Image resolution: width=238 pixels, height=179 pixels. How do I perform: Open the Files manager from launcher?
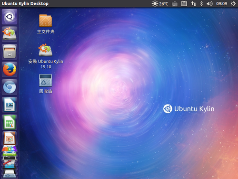click(10, 52)
